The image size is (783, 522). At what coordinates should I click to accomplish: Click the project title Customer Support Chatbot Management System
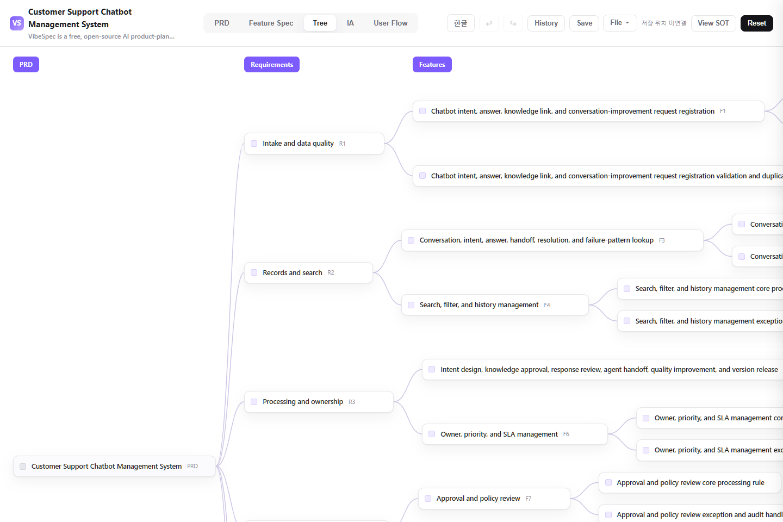tap(80, 18)
